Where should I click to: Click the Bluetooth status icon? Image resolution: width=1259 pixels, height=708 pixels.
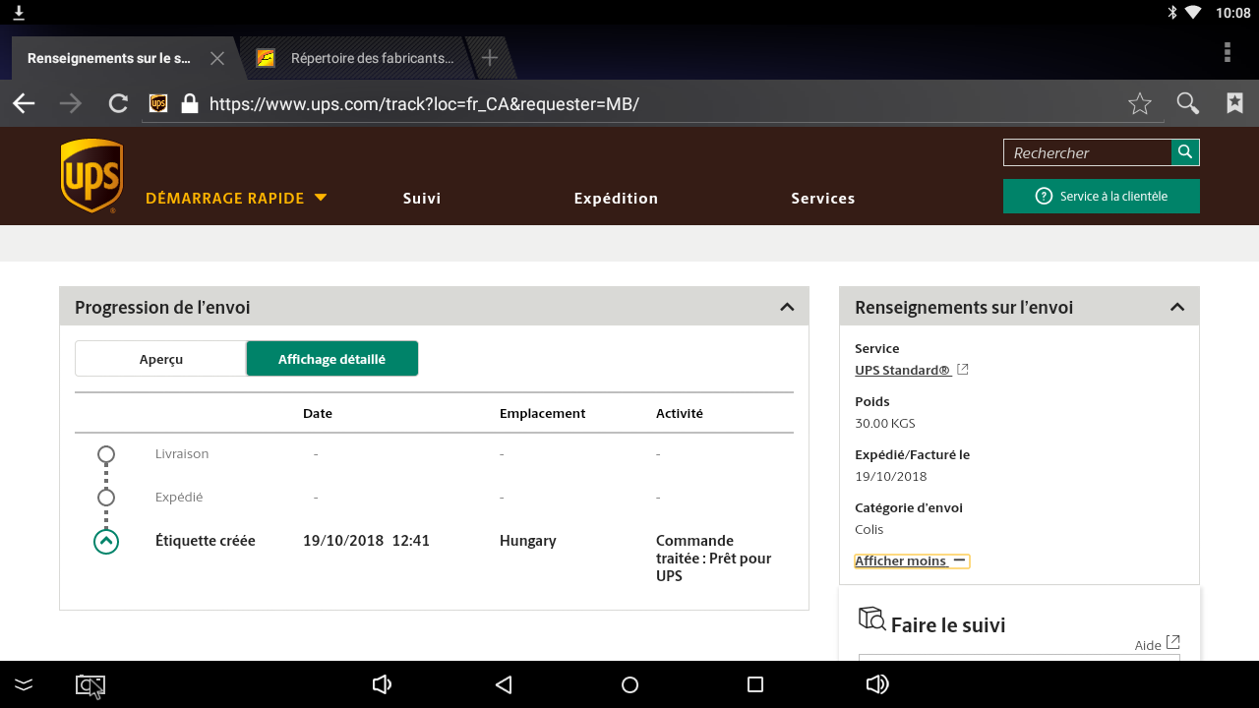click(1171, 12)
